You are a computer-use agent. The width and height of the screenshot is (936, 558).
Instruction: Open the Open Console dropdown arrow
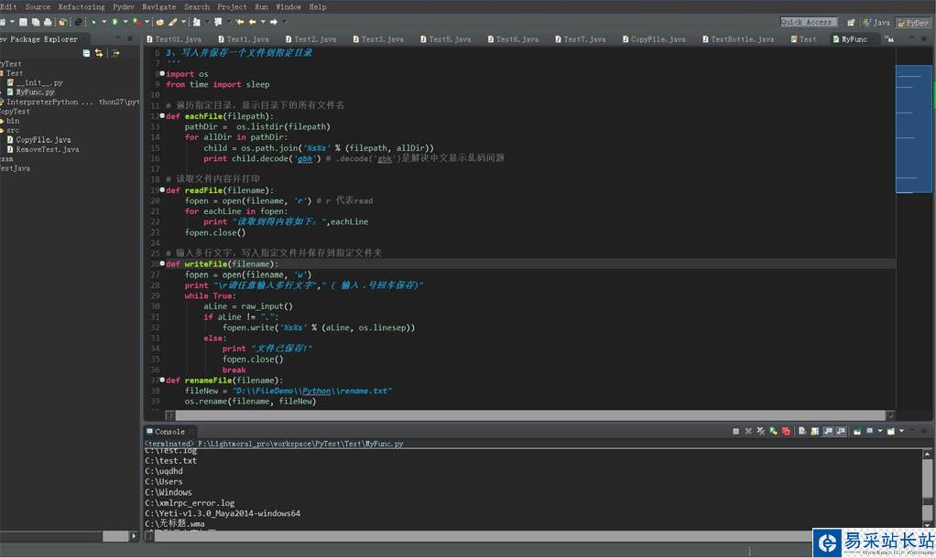[x=901, y=431]
